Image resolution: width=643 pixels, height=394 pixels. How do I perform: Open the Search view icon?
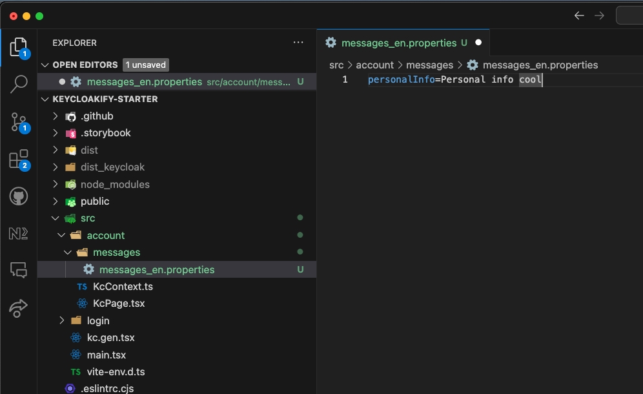19,83
